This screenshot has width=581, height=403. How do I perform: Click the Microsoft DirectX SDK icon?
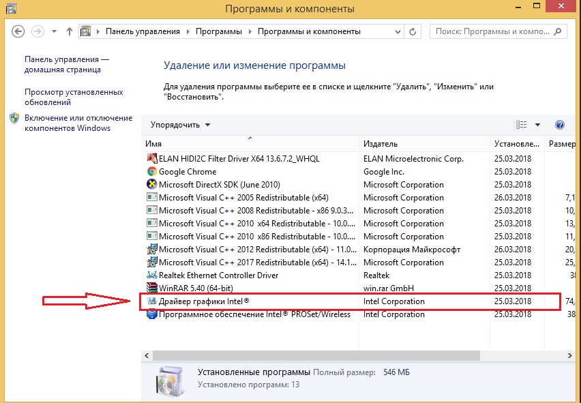pyautogui.click(x=152, y=185)
